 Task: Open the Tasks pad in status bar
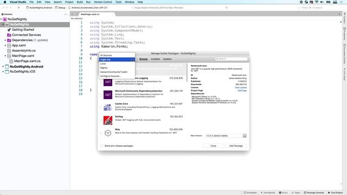tap(295, 193)
